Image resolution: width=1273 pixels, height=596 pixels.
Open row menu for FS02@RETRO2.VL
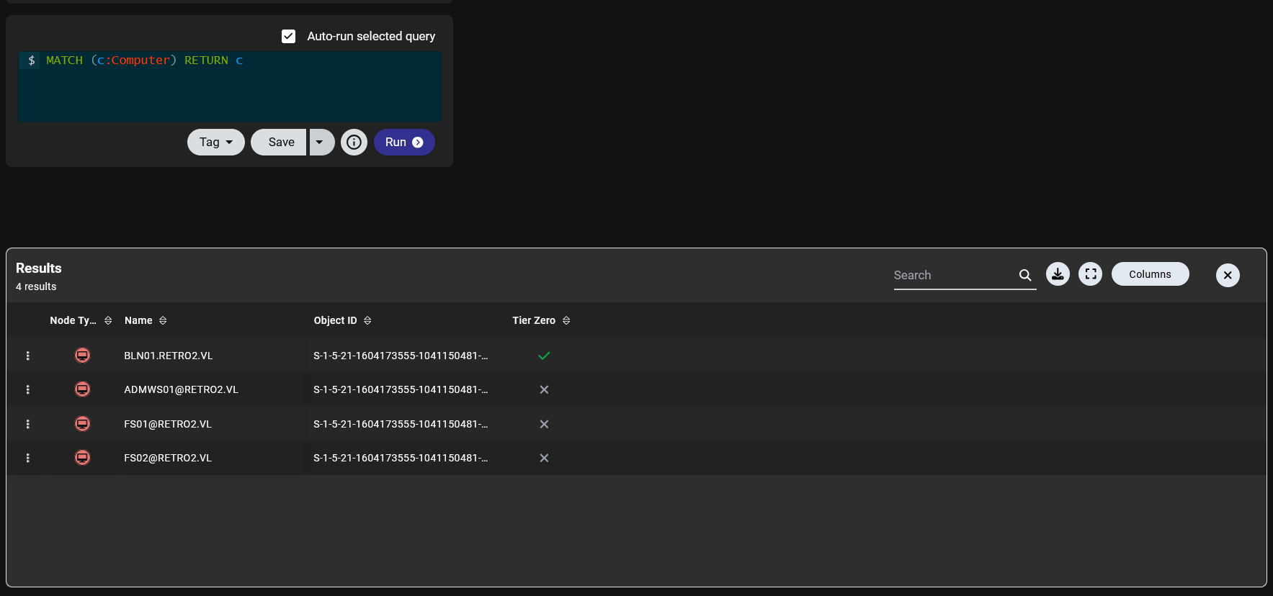click(27, 458)
